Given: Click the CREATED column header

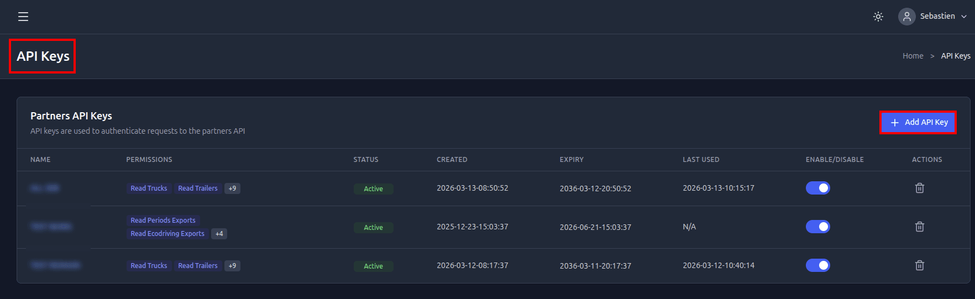Looking at the screenshot, I should (452, 160).
